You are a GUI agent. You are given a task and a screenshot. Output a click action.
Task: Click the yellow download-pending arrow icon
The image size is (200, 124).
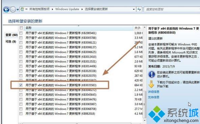pyautogui.click(x=151, y=84)
